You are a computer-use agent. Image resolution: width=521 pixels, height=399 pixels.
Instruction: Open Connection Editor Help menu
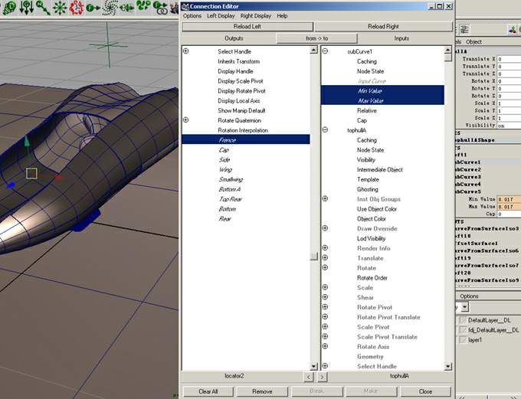point(282,16)
